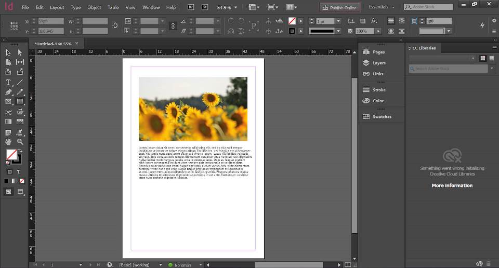Screen dimensions: 499x268
Task: Select the Type tool
Action: (x=8, y=82)
